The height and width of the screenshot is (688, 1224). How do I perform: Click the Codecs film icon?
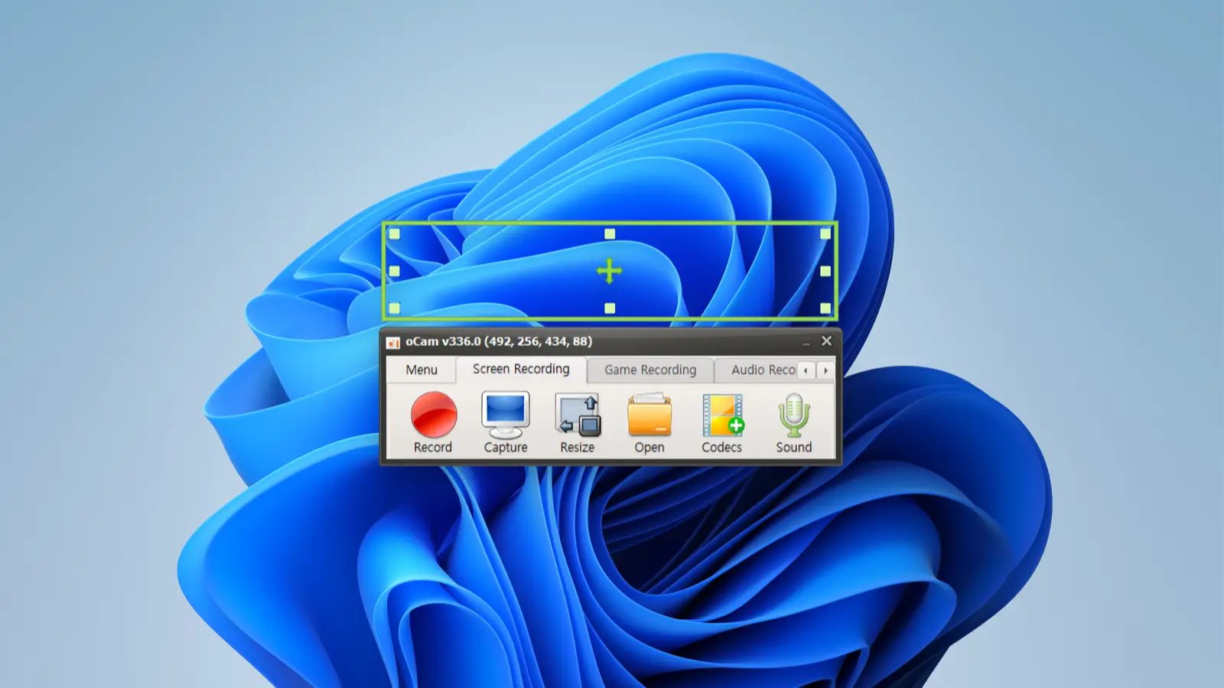coord(721,416)
